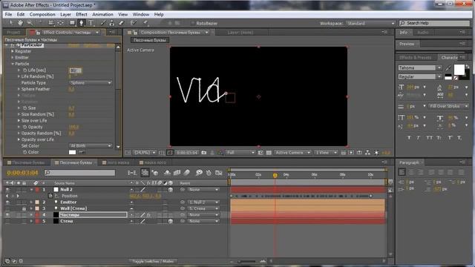Image resolution: width=475 pixels, height=267 pixels.
Task: Expand the Register group
Action: pyautogui.click(x=13, y=51)
